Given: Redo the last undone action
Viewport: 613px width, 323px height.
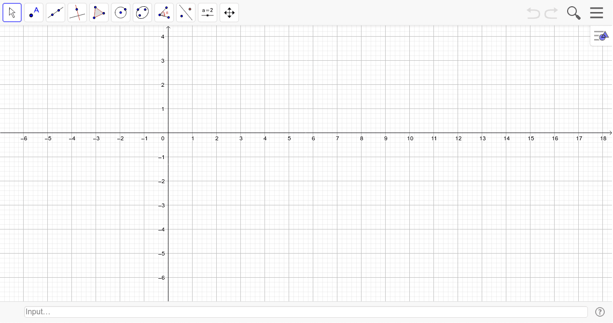Looking at the screenshot, I should (x=551, y=13).
